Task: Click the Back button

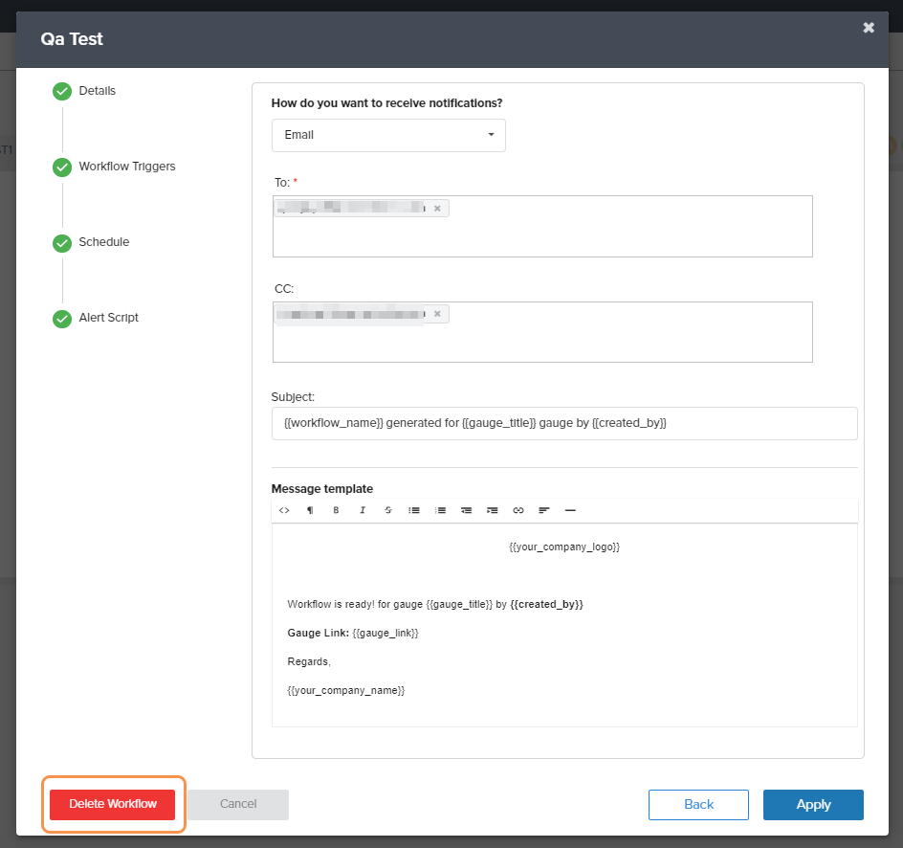Action: 698,804
